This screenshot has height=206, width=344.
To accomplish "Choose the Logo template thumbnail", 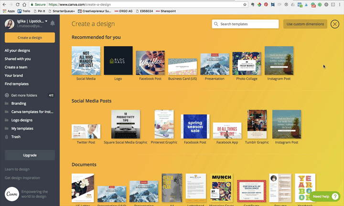I will click(x=118, y=61).
